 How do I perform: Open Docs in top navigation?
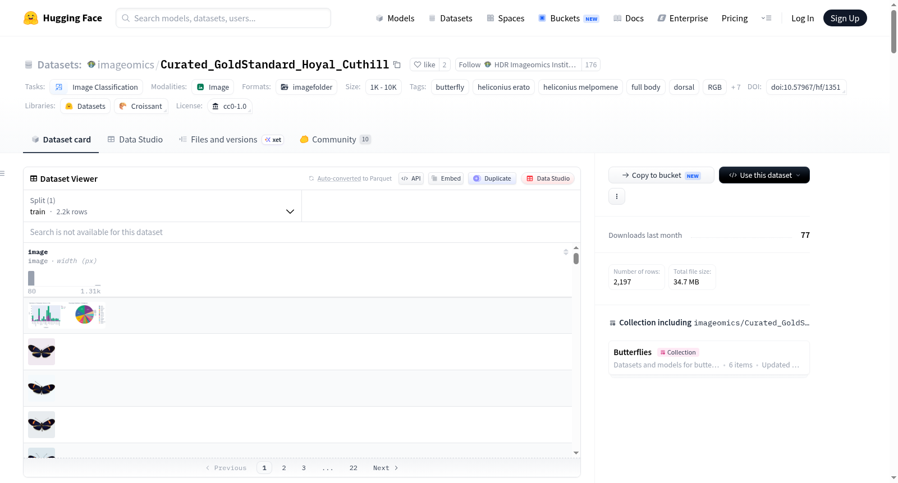coord(629,18)
